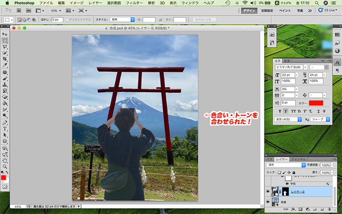Expand more workspaces with double chevron
342x214 pixels.
coord(310,10)
